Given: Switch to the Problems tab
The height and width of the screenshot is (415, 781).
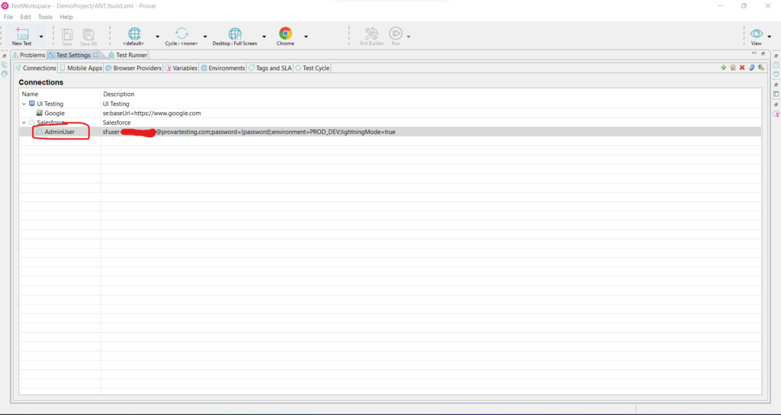Looking at the screenshot, I should coord(29,55).
